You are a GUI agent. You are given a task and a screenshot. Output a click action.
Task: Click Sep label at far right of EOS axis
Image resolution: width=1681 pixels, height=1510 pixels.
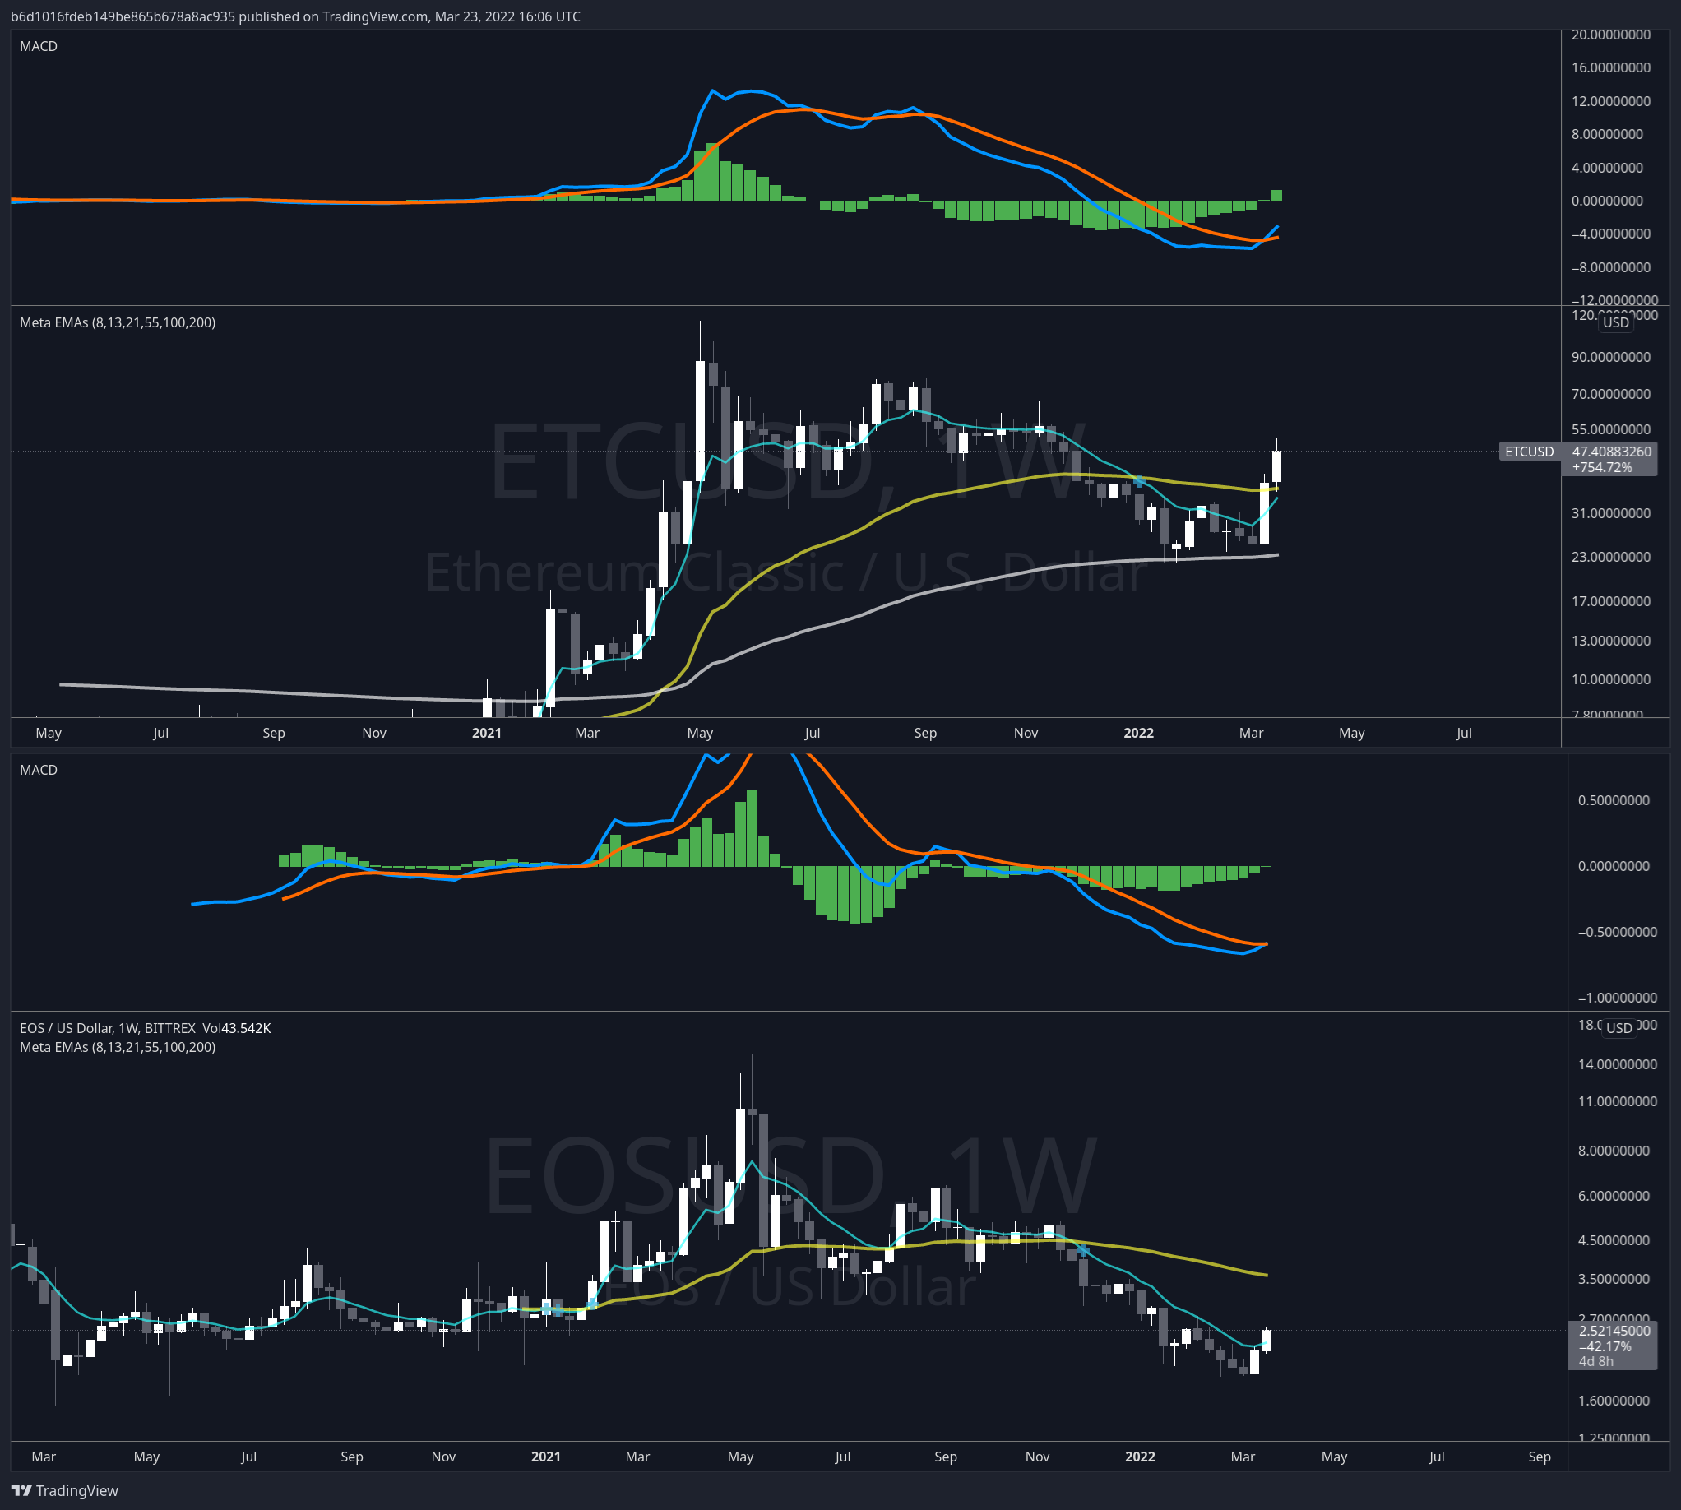click(1539, 1457)
